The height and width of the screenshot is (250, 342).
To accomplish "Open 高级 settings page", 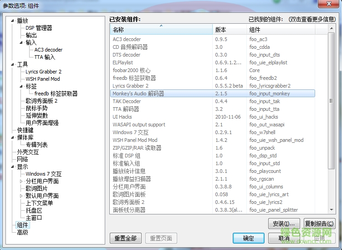I will point(22,232).
